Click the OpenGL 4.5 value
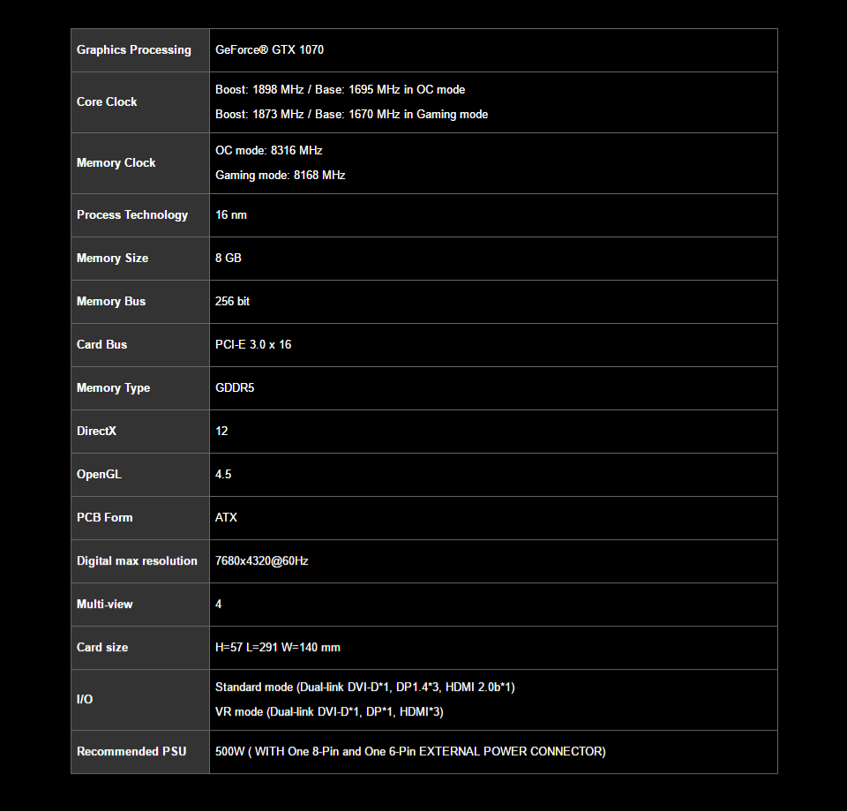This screenshot has height=811, width=847. click(x=223, y=475)
